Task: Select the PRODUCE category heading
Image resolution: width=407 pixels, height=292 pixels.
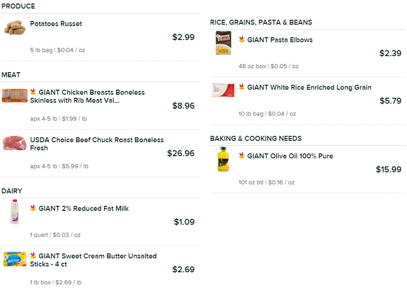Action: tap(18, 6)
